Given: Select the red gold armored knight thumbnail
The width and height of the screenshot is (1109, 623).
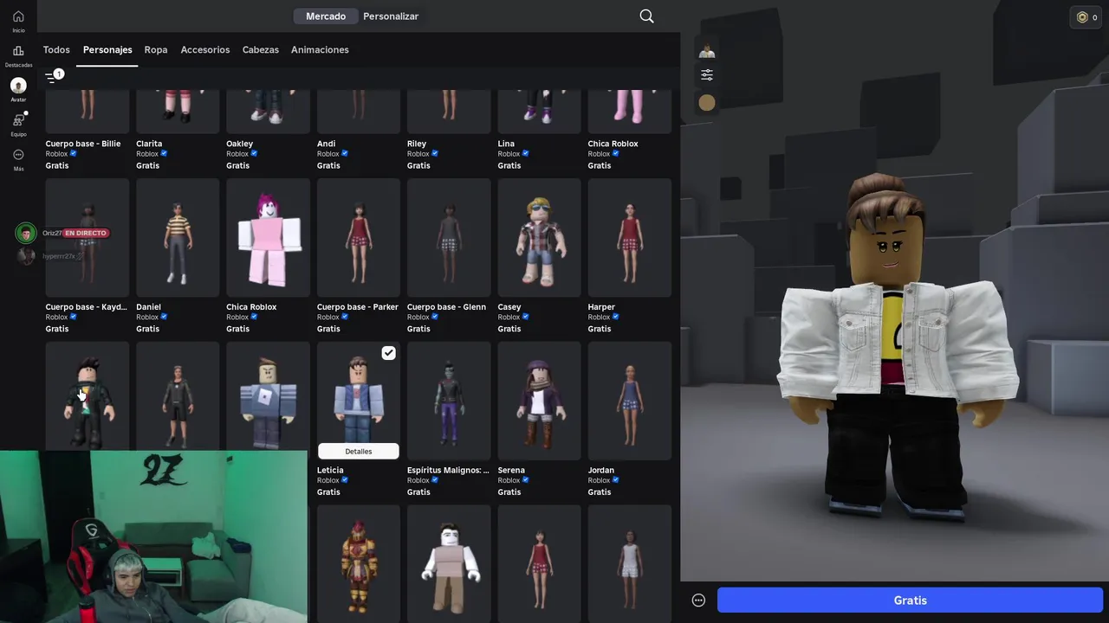Looking at the screenshot, I should pos(359,564).
